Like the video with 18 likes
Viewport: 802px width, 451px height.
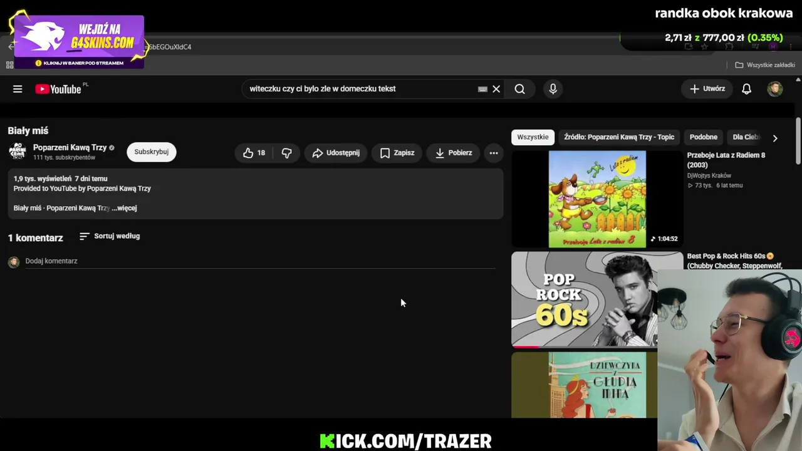pyautogui.click(x=254, y=153)
